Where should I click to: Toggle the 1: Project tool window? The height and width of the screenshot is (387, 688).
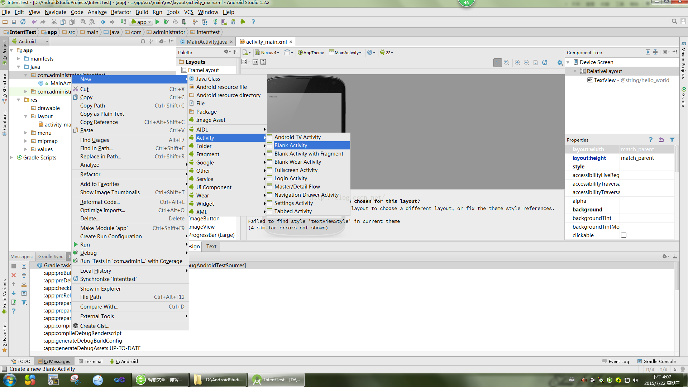4,52
